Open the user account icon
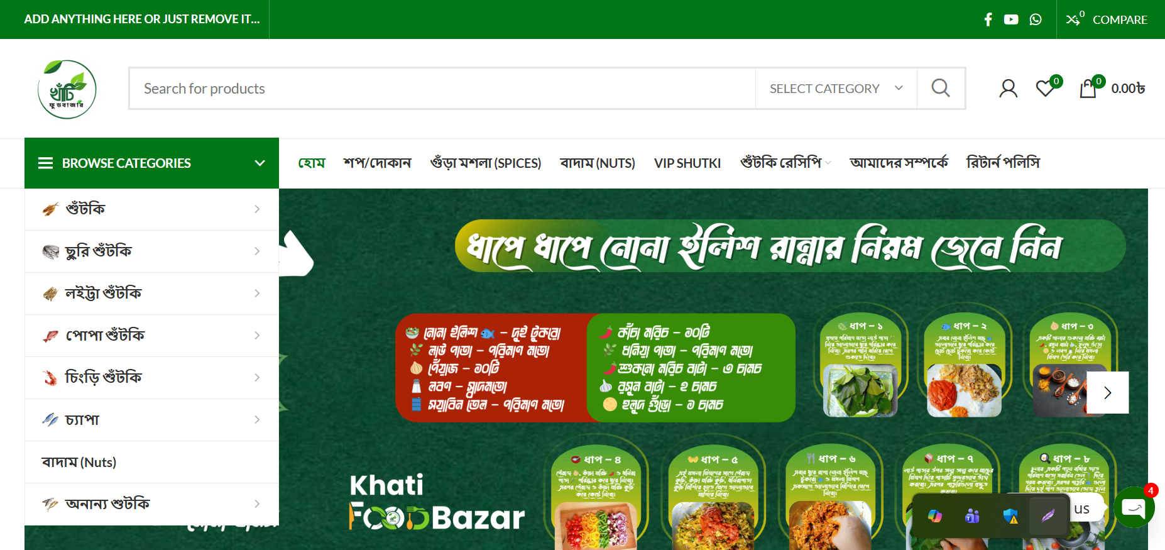Image resolution: width=1165 pixels, height=550 pixels. 1009,89
